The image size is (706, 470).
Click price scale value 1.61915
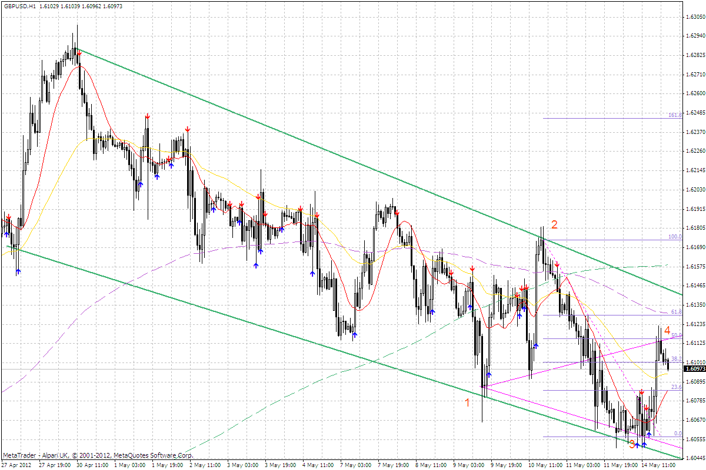coord(696,209)
